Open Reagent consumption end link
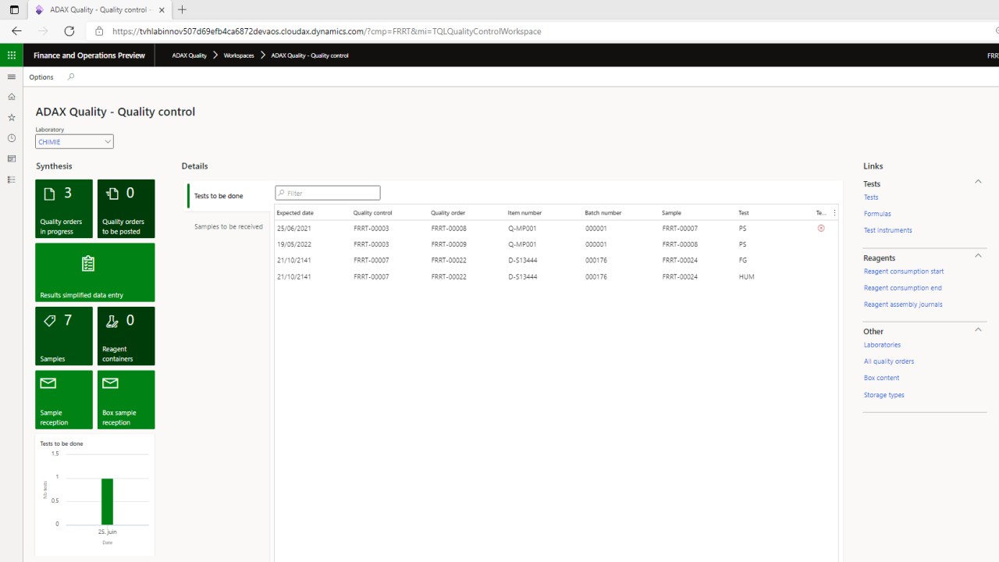This screenshot has height=562, width=999. [x=903, y=288]
